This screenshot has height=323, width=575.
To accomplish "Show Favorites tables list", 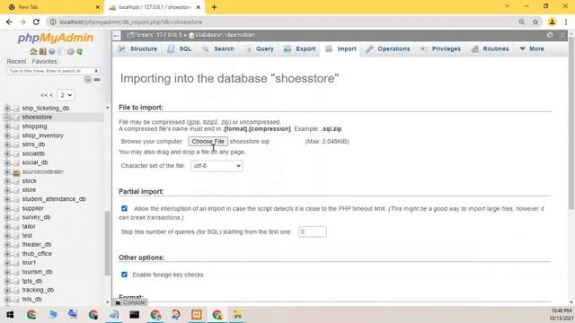I will click(44, 62).
